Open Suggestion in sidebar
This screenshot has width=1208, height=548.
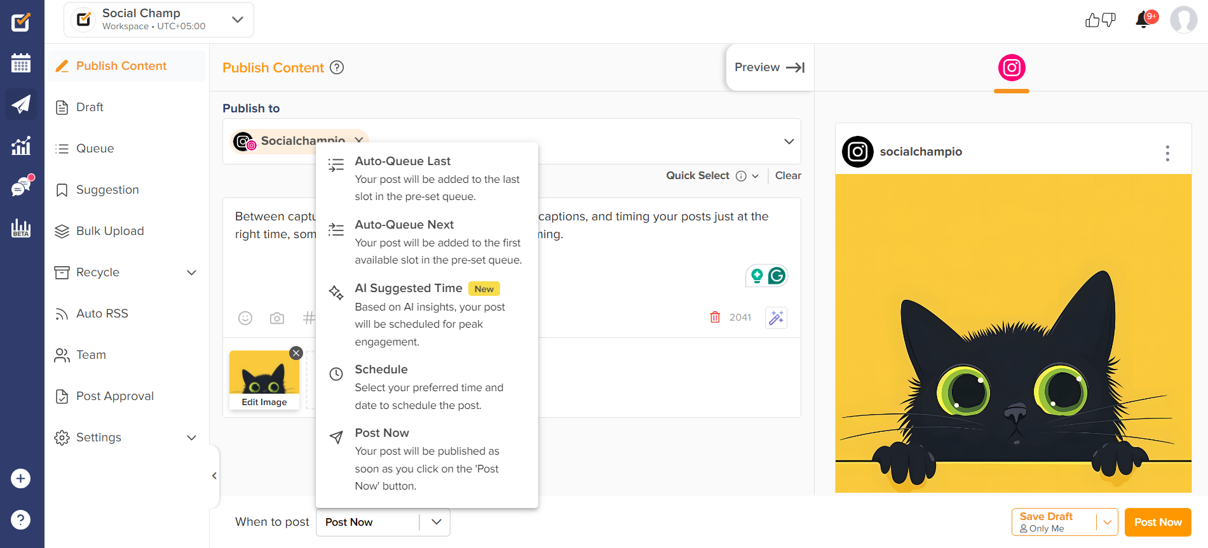(126, 190)
